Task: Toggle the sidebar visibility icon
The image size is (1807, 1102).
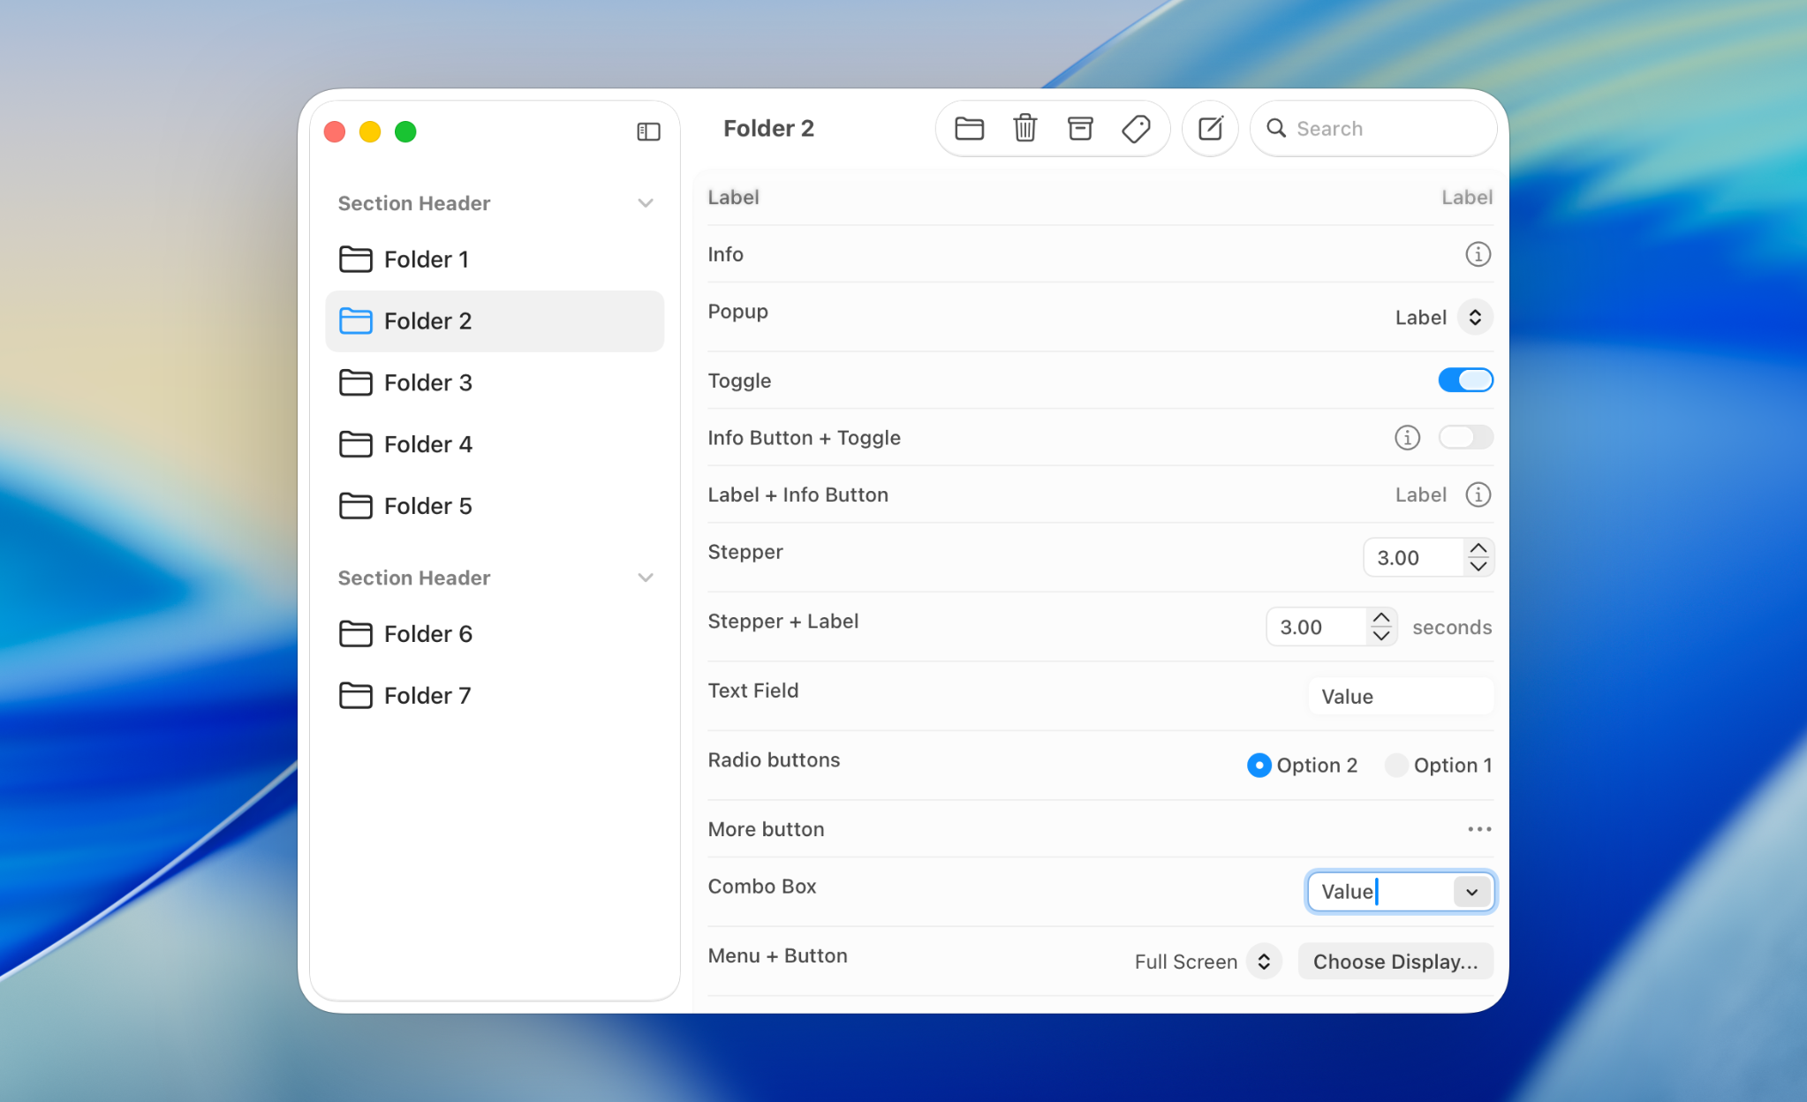Action: pyautogui.click(x=648, y=132)
